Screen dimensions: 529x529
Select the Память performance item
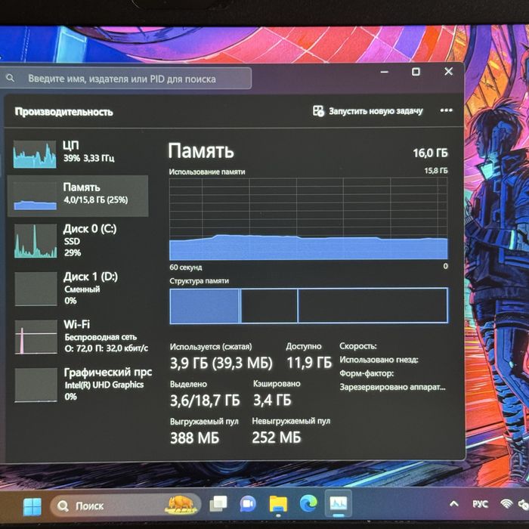(78, 196)
